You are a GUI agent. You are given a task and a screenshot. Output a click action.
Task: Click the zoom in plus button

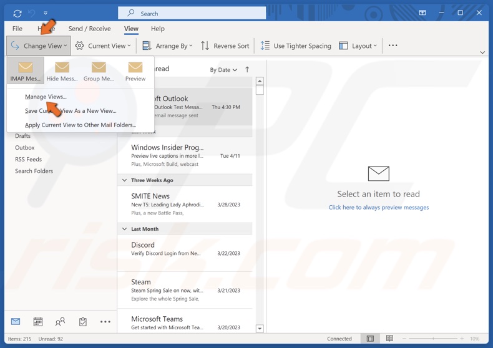(462, 338)
